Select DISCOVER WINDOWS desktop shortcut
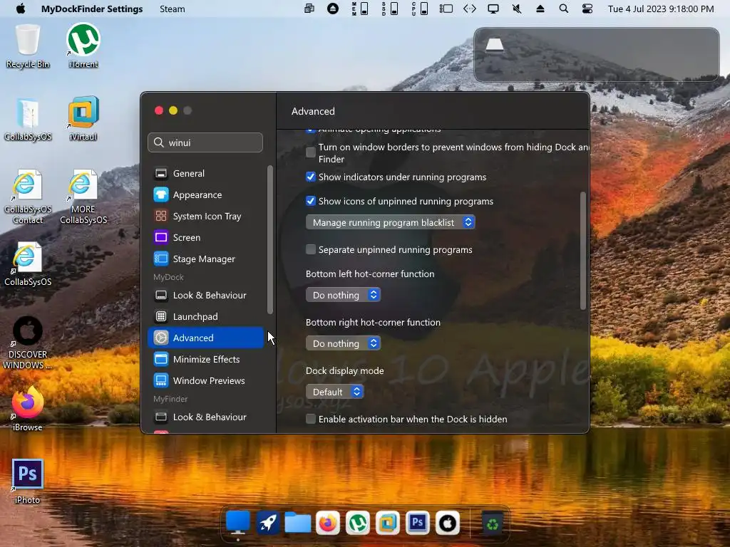This screenshot has width=730, height=547. click(x=28, y=343)
